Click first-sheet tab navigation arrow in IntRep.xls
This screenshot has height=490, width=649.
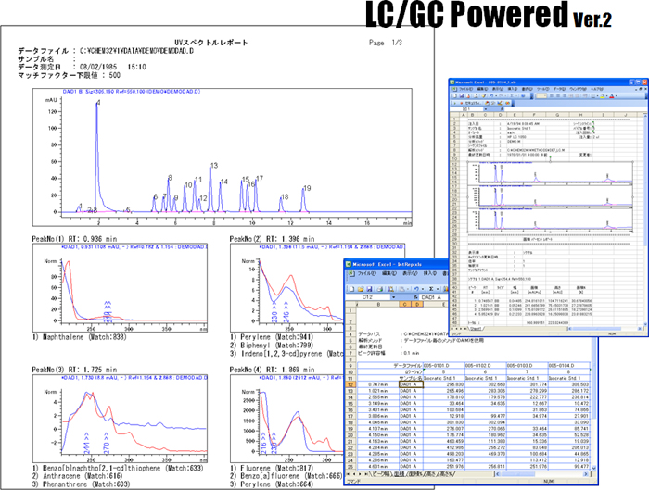pos(348,474)
